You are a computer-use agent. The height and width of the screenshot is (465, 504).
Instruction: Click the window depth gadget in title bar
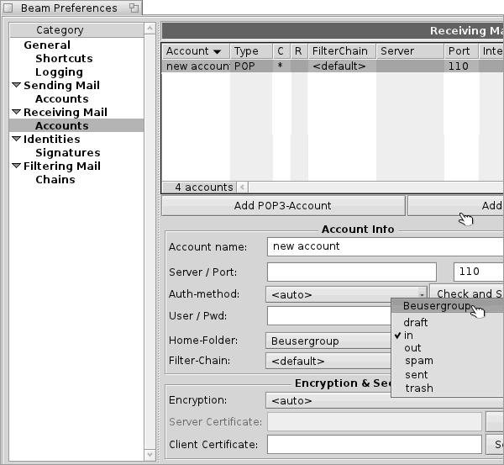(x=133, y=8)
